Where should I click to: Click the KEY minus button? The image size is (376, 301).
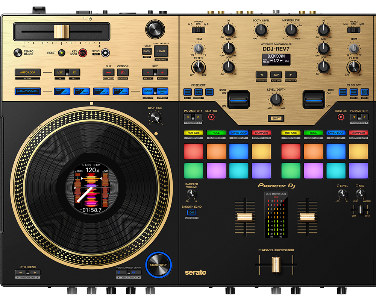(148, 72)
